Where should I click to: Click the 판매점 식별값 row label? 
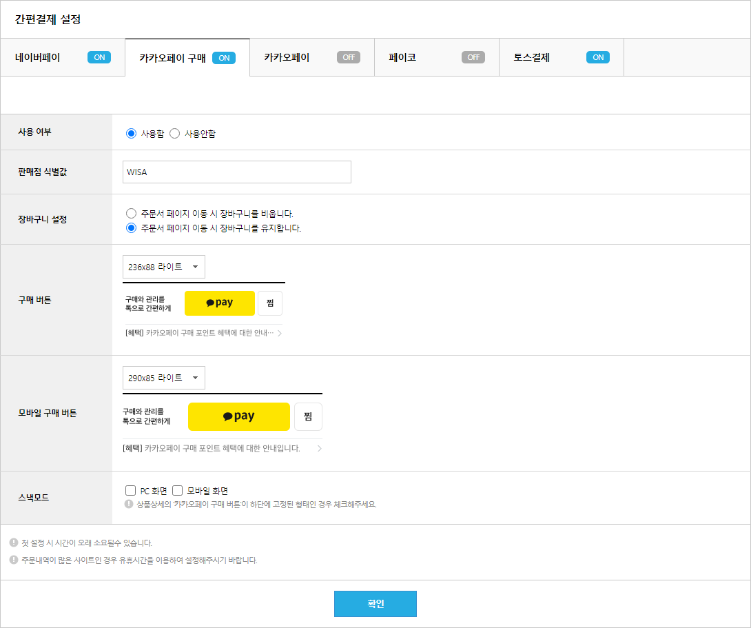pyautogui.click(x=43, y=172)
